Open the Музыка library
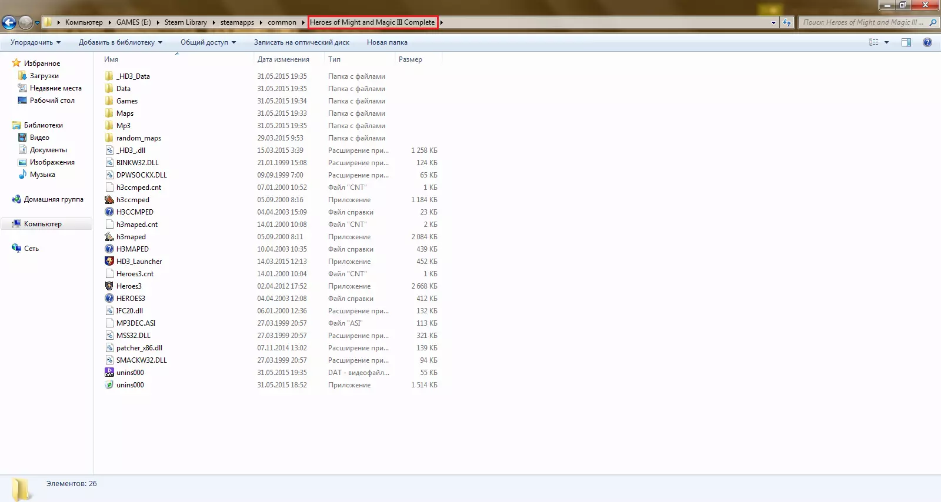The image size is (941, 502). click(x=42, y=175)
